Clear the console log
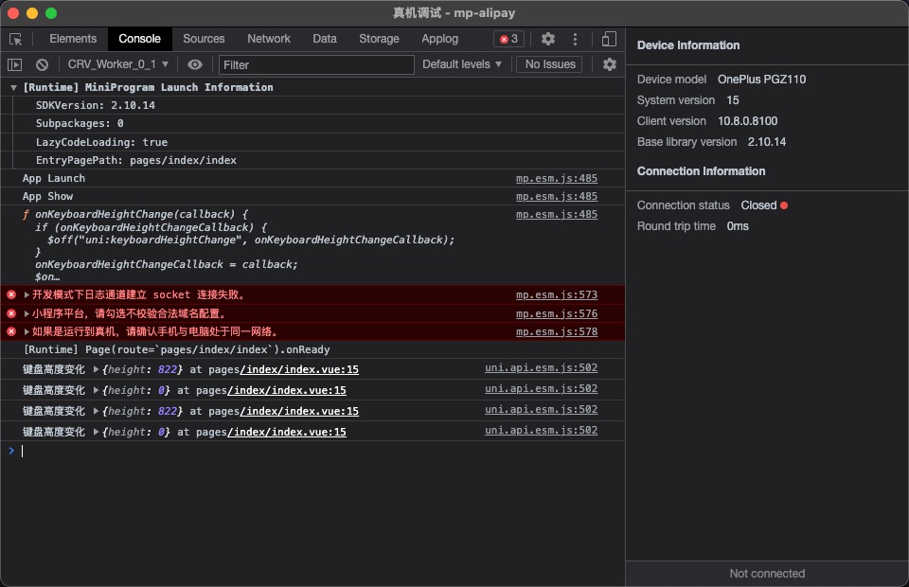This screenshot has height=587, width=909. point(42,64)
